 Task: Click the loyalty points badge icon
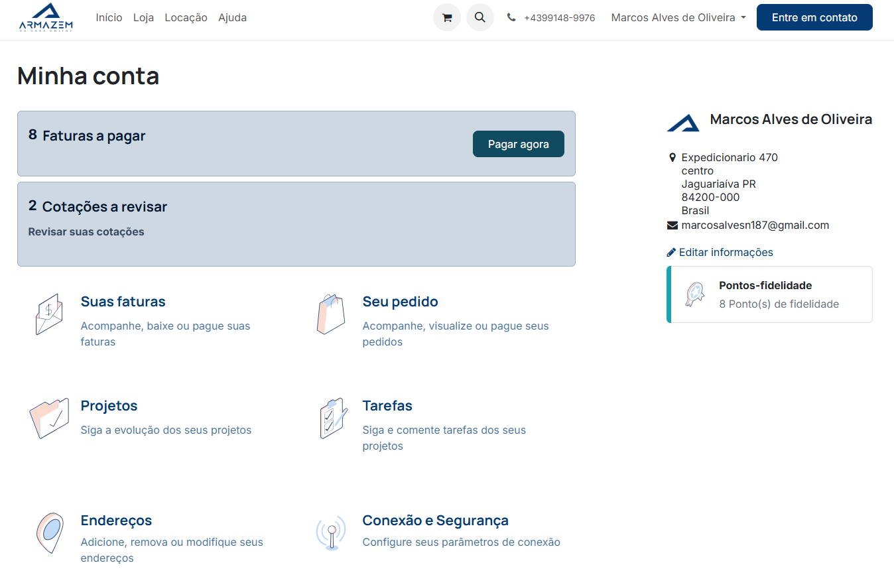pyautogui.click(x=694, y=294)
